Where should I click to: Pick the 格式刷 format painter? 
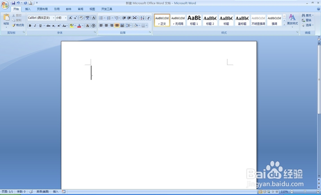(x=18, y=25)
